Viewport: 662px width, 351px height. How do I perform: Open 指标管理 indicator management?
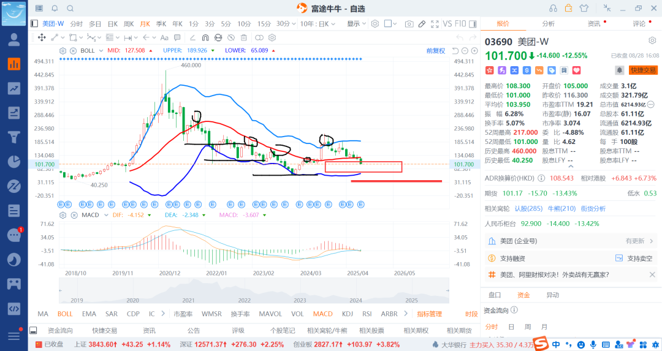pos(429,314)
